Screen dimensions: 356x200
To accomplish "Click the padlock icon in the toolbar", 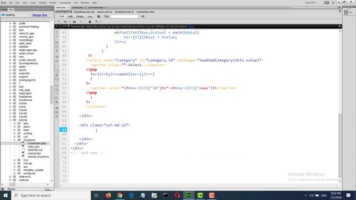I will tap(90, 22).
